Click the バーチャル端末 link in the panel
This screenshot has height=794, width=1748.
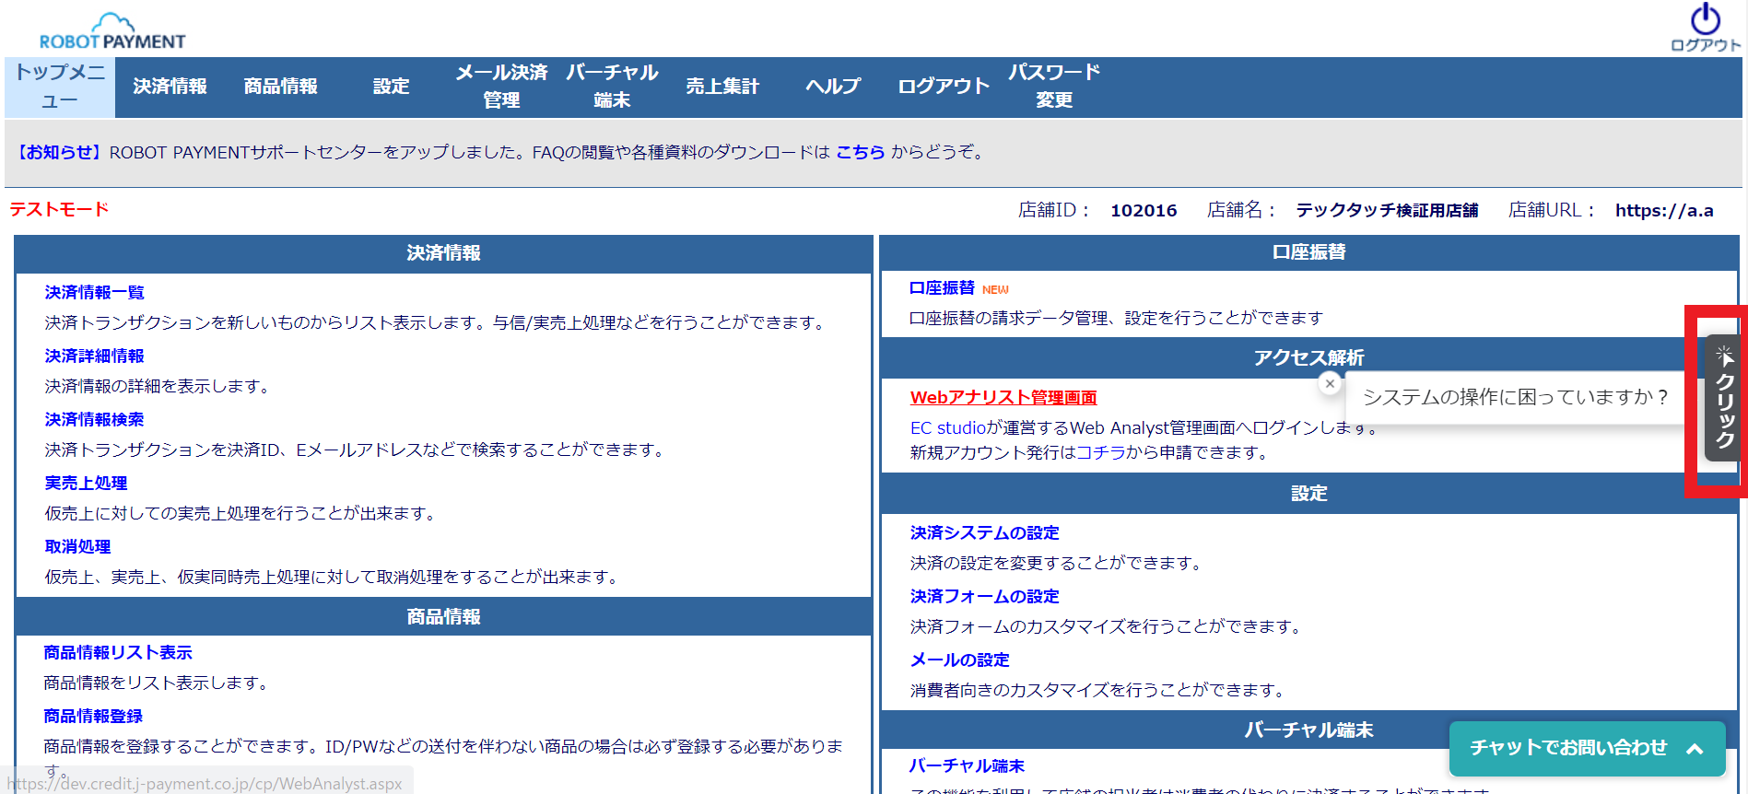[967, 765]
